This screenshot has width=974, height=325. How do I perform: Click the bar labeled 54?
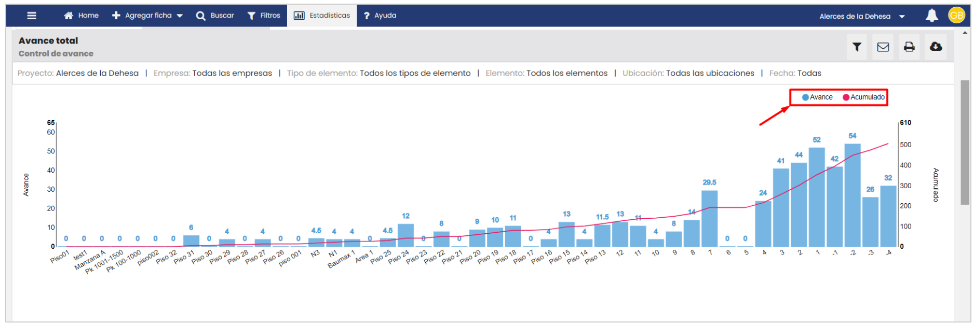(852, 195)
